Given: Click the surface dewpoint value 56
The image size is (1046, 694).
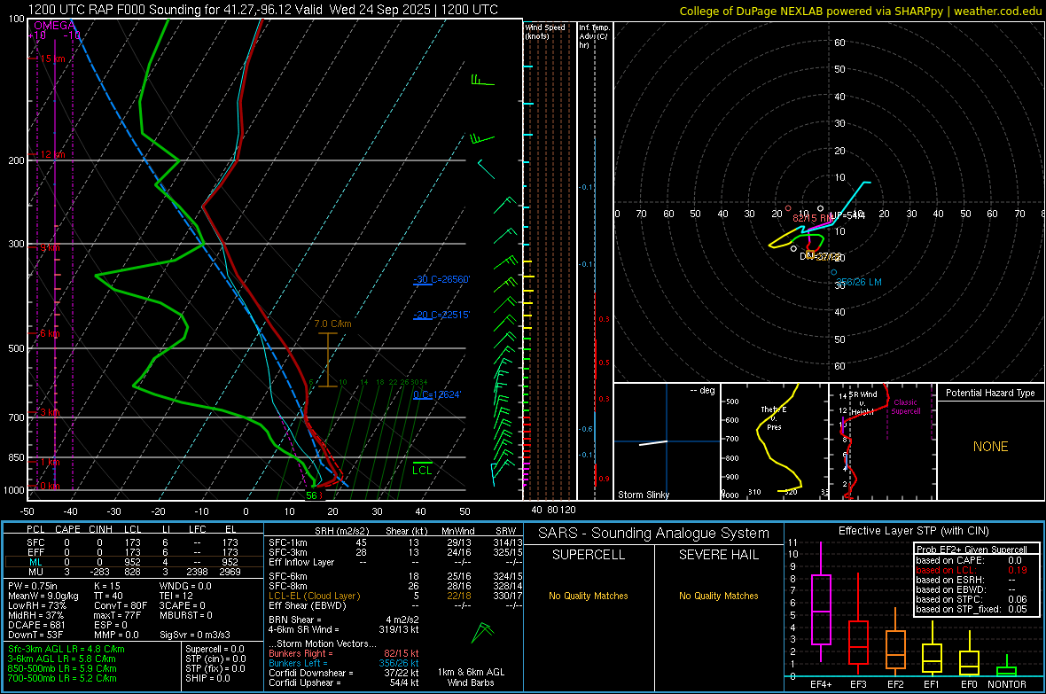Looking at the screenshot, I should 311,495.
